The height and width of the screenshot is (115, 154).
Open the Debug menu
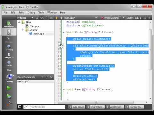[31, 13]
